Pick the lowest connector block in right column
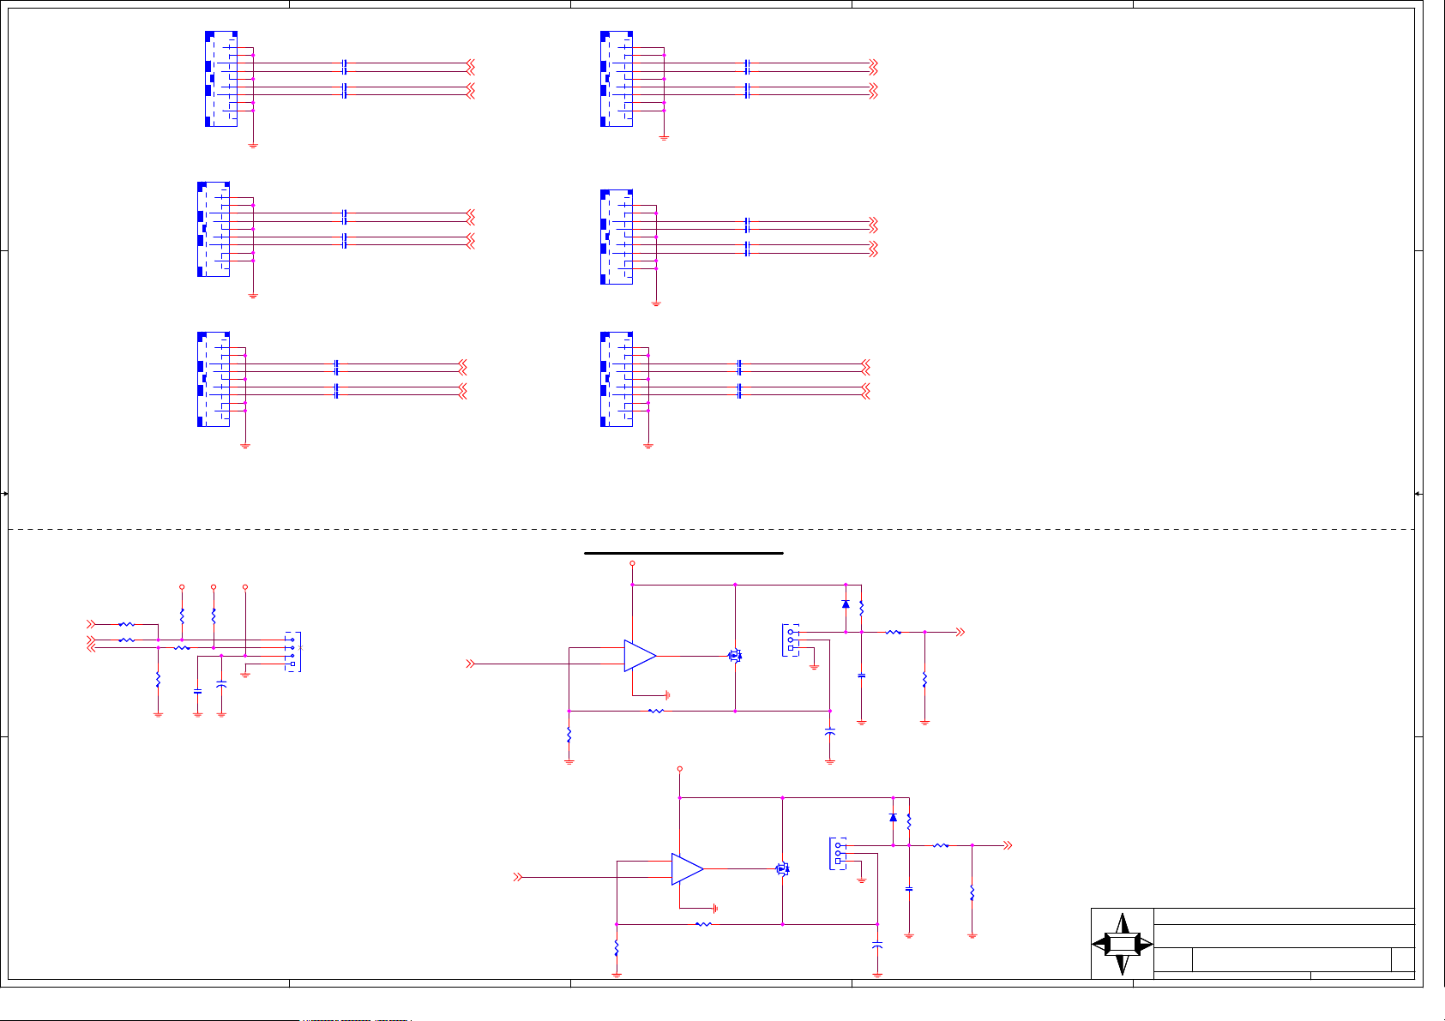1445x1021 pixels. (x=617, y=379)
